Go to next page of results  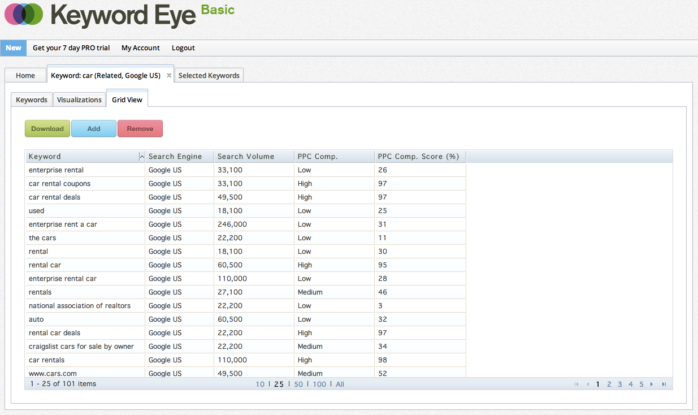click(652, 384)
